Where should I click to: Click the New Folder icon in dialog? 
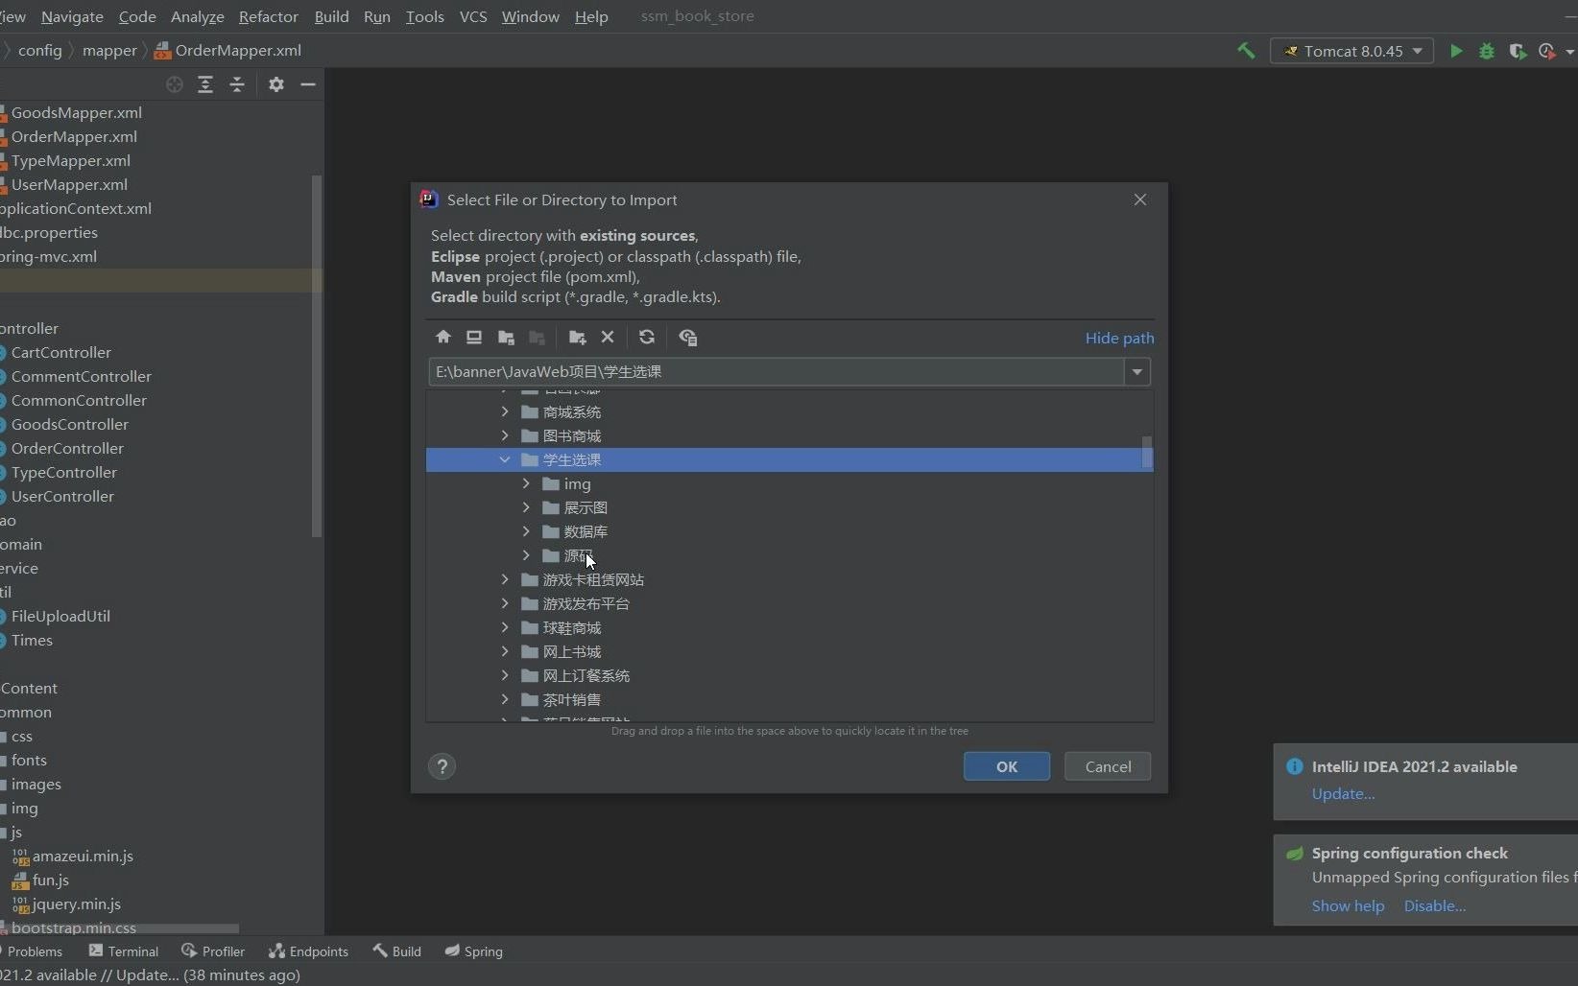577,337
